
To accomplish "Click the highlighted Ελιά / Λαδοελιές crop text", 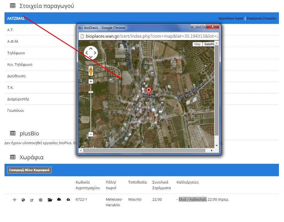I will pyautogui.click(x=193, y=199).
